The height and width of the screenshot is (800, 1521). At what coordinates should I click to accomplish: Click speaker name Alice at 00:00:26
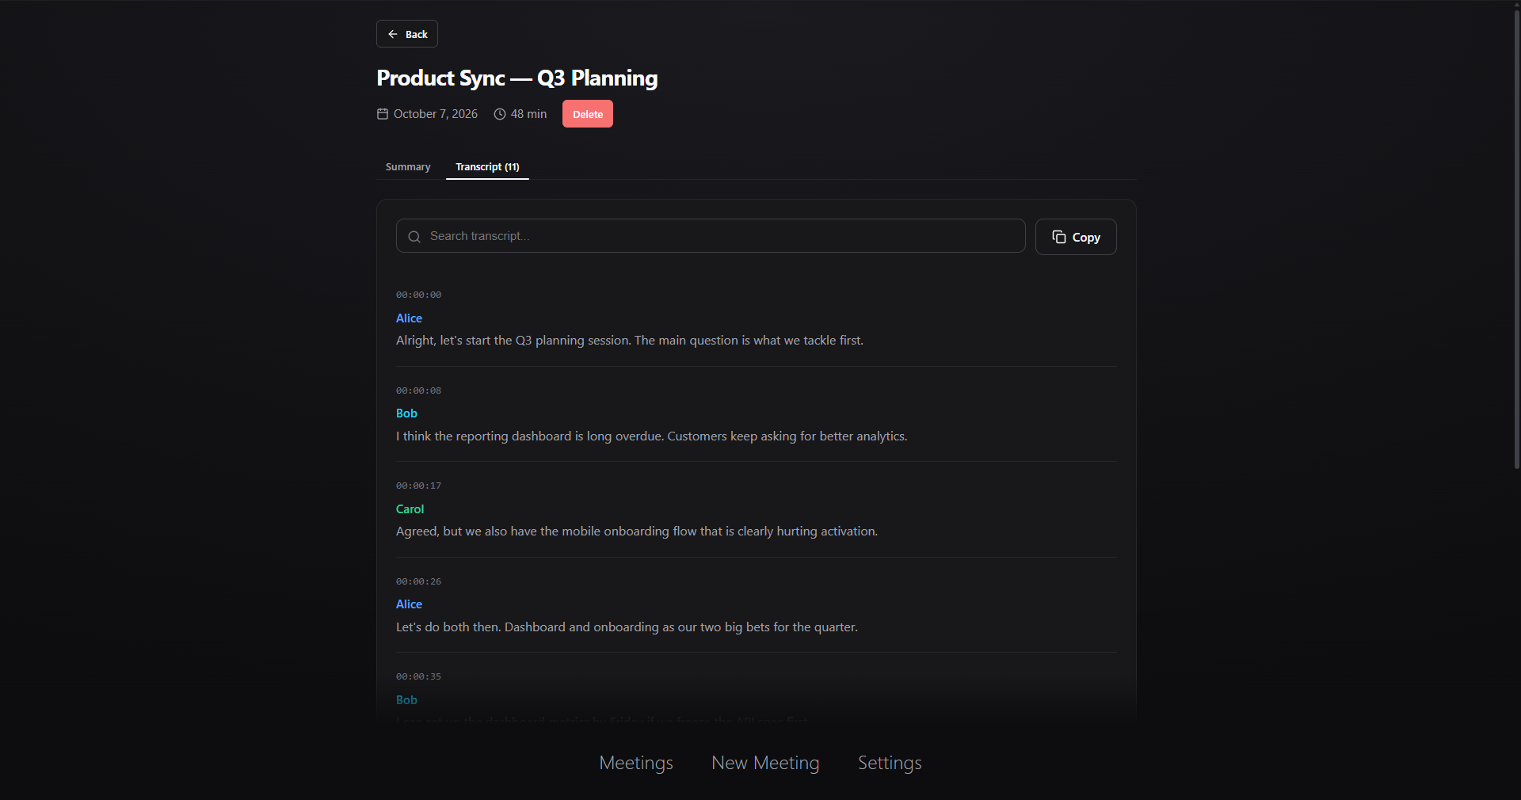tap(409, 604)
